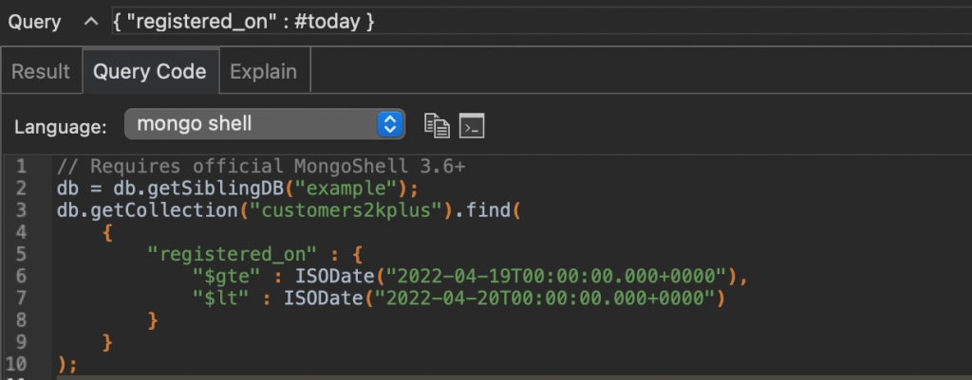Open the query code in the shell

point(472,126)
